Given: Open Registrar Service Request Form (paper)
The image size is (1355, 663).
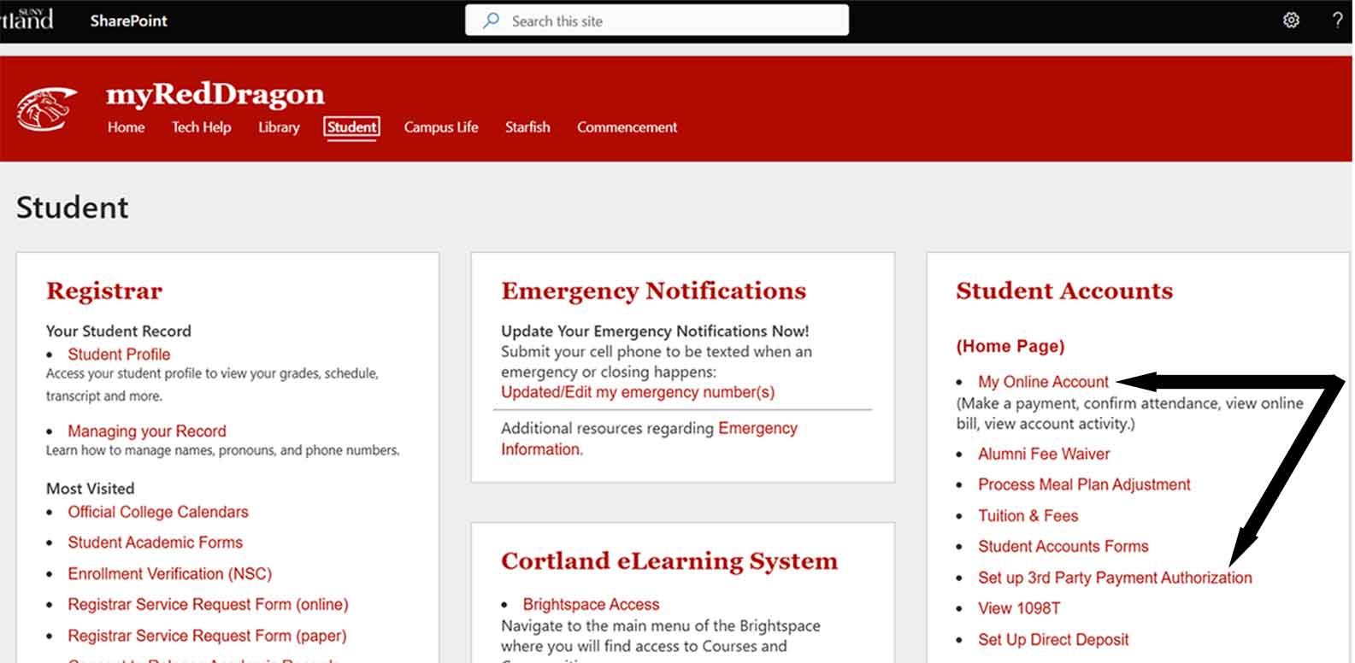Looking at the screenshot, I should click(x=207, y=636).
